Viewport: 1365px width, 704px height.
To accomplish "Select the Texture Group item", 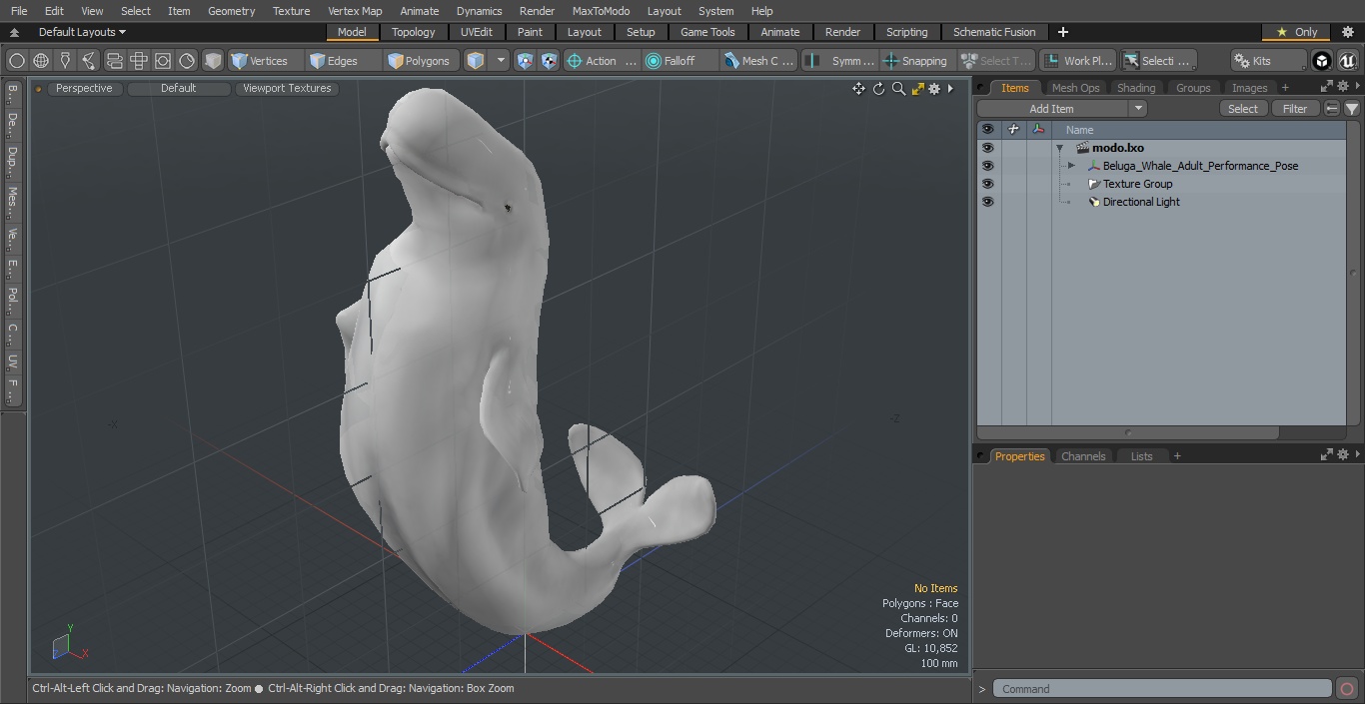I will [x=1137, y=184].
